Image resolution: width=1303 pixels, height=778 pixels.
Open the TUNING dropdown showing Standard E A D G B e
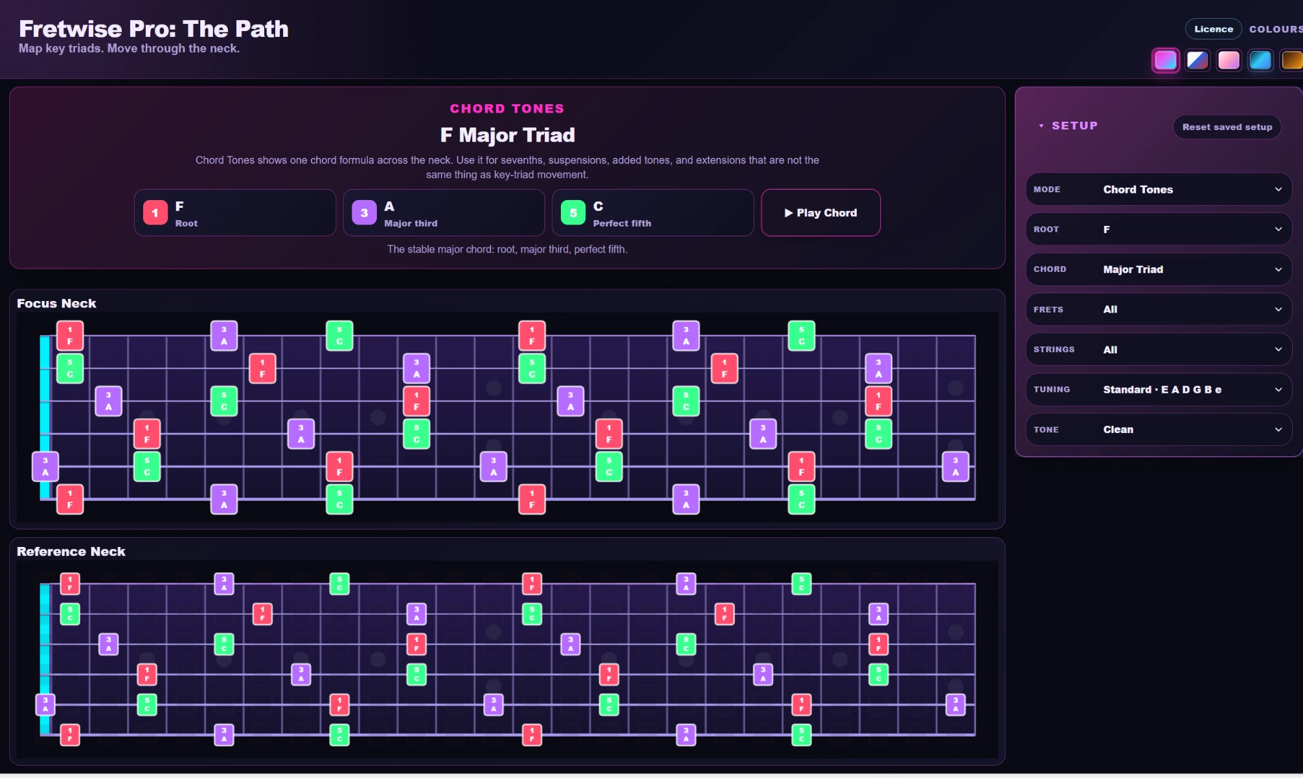1159,390
